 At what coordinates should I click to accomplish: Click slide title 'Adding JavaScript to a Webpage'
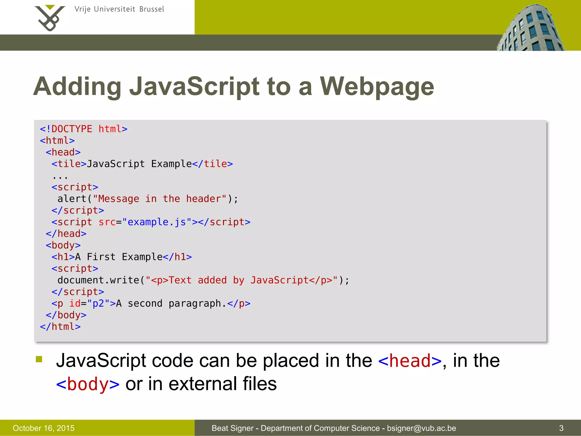[233, 86]
